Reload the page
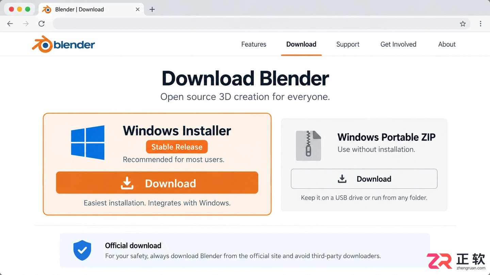This screenshot has width=490, height=275. coord(42,24)
